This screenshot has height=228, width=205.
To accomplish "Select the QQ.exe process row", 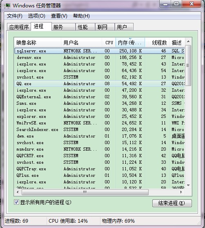I will coord(100,84).
